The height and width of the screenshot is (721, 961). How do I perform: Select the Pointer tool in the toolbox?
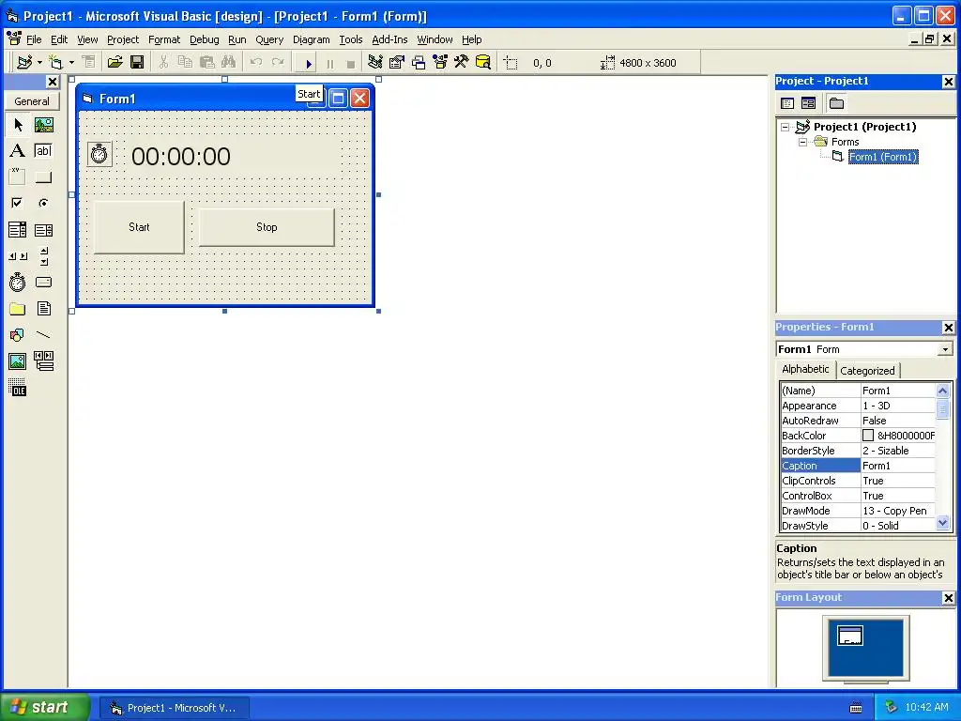click(18, 125)
